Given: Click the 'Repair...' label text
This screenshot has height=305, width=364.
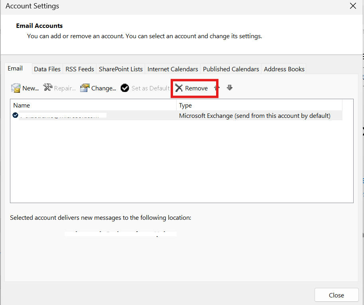Looking at the screenshot, I should [x=65, y=88].
